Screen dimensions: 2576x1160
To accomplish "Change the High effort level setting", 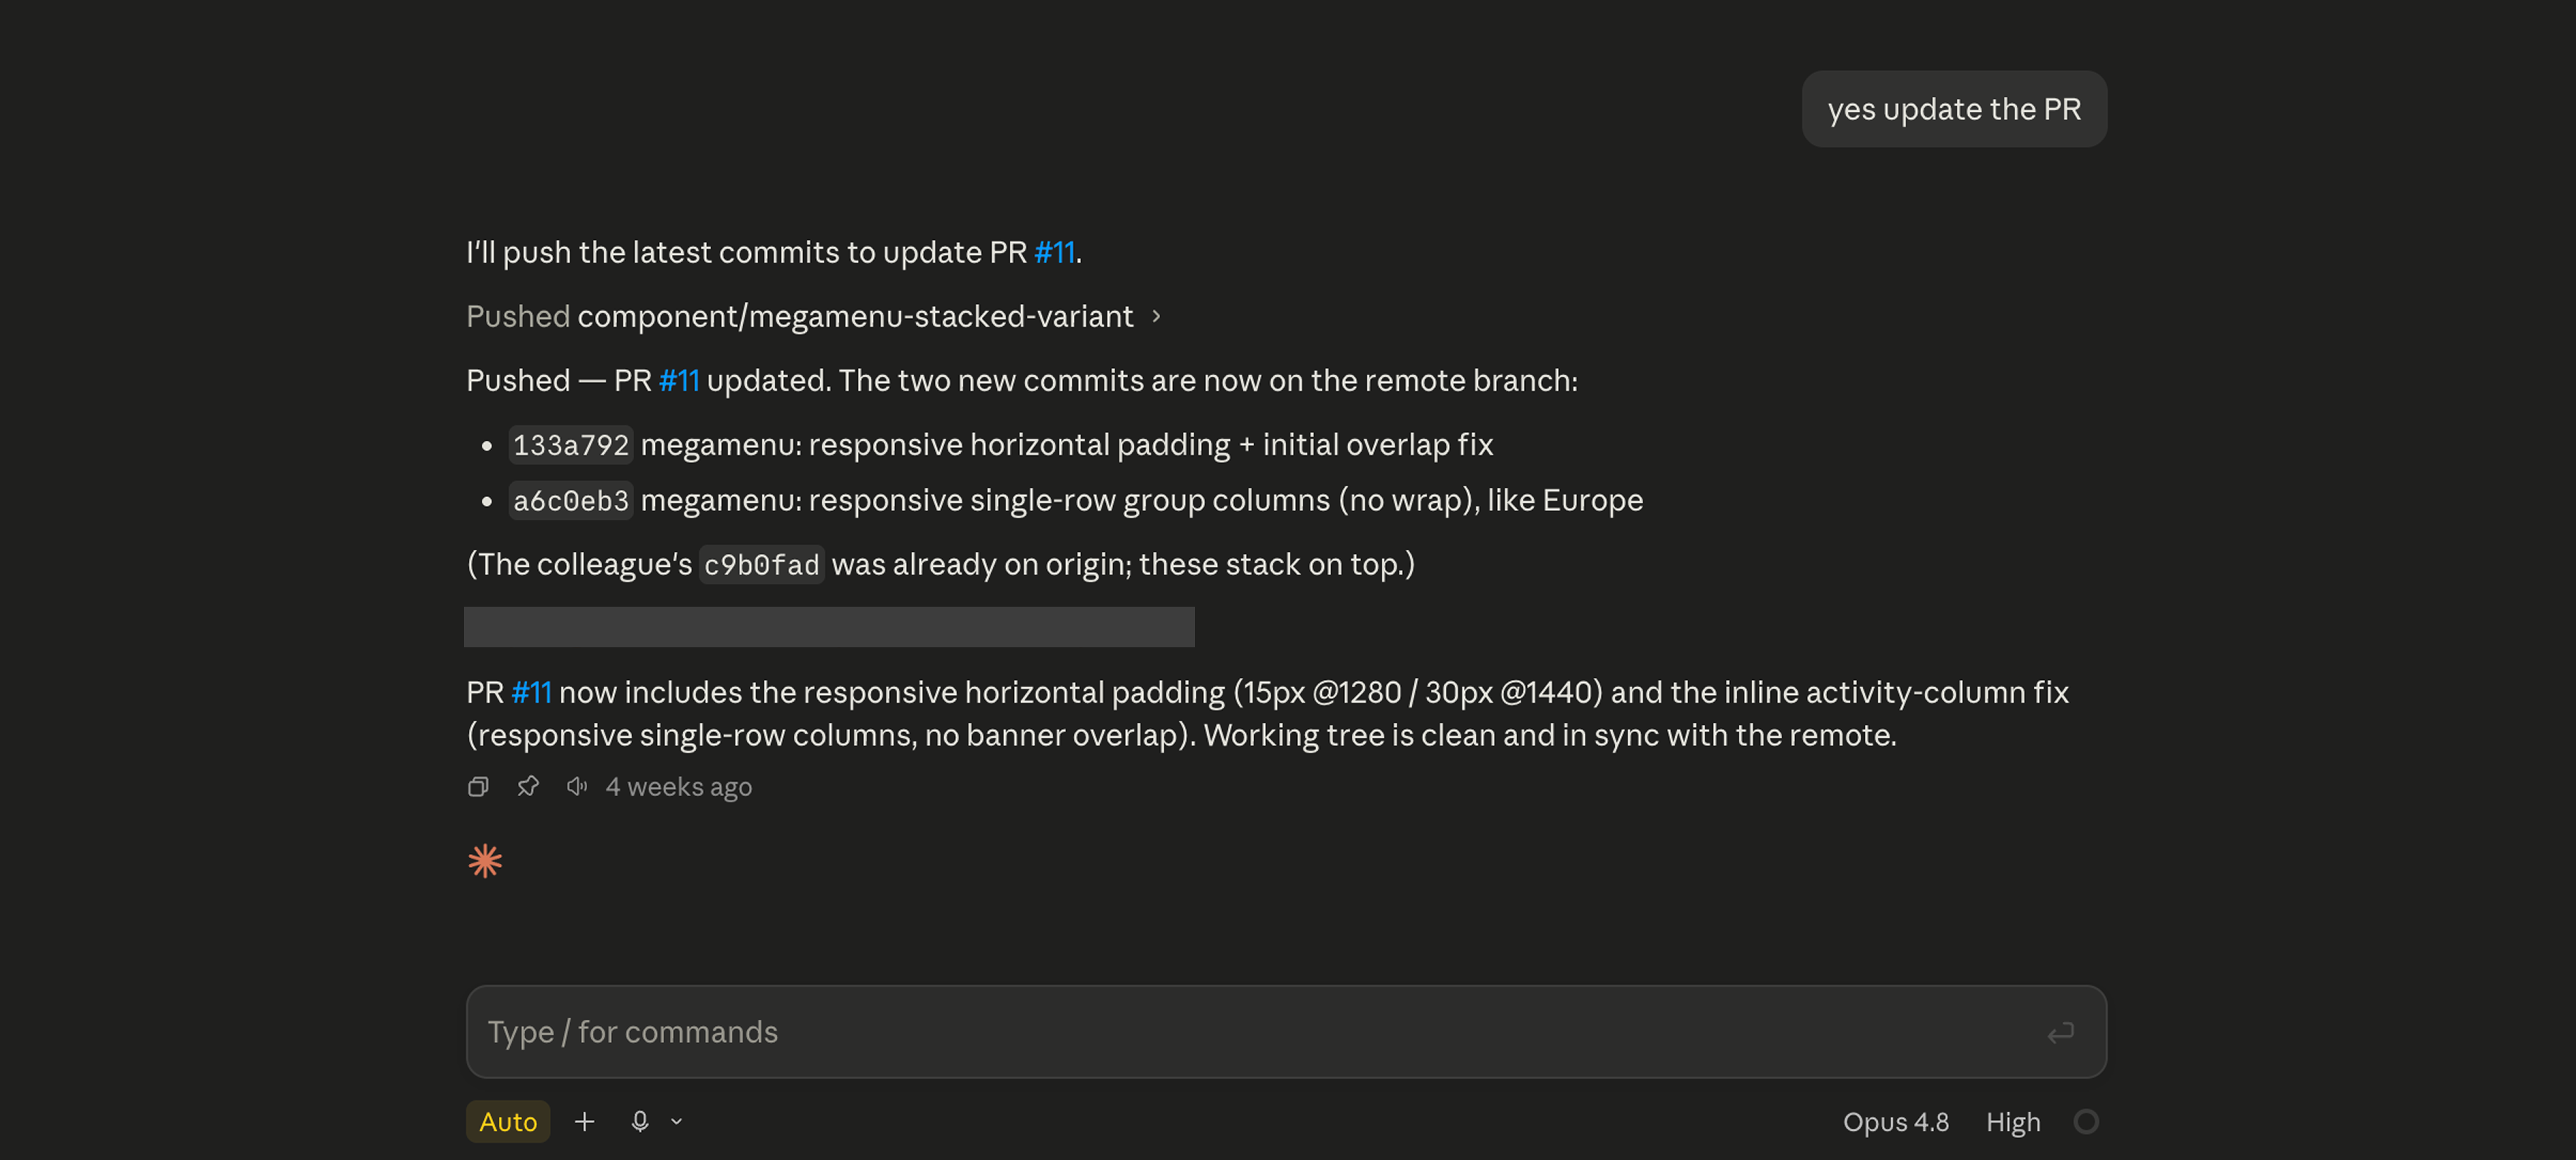I will pos(2013,1122).
